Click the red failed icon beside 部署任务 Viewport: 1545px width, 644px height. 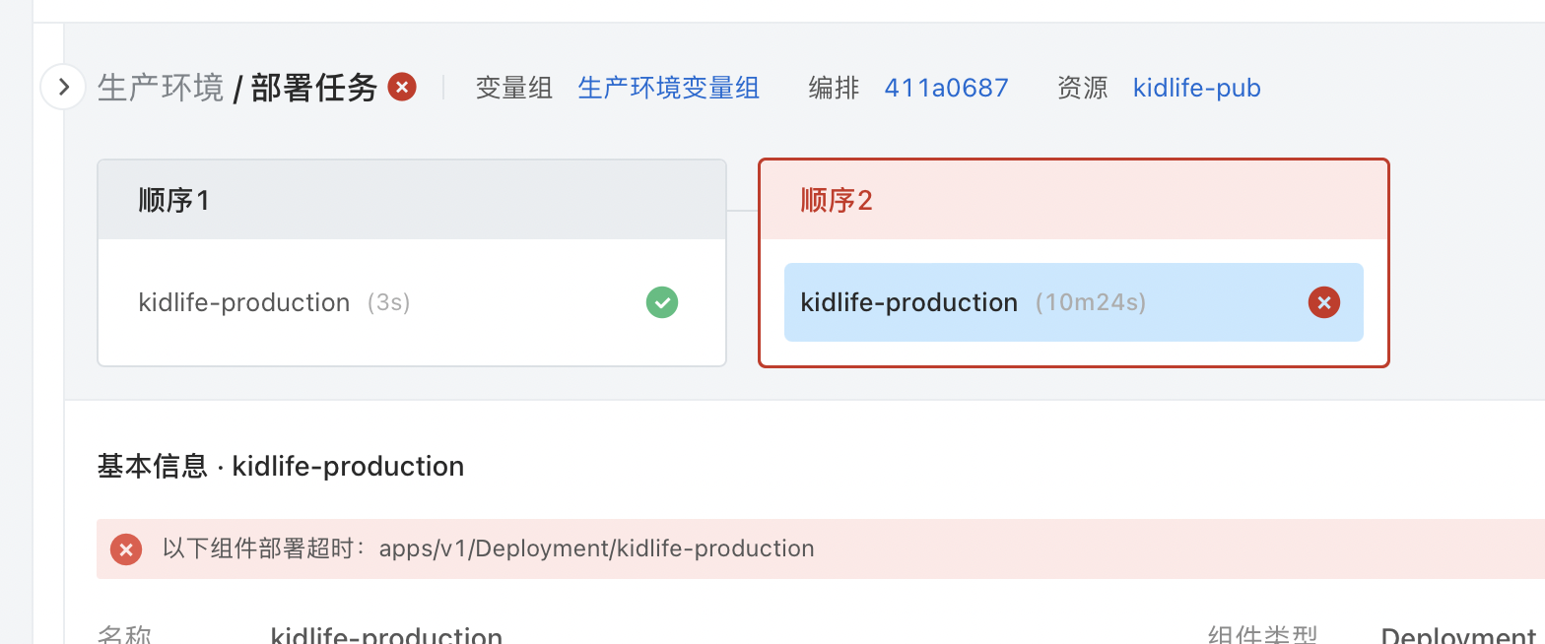401,88
